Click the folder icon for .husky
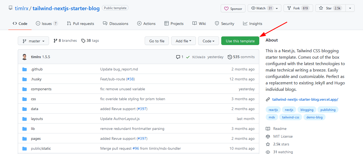Viewport: 363px width, 154px height. [x=25, y=79]
